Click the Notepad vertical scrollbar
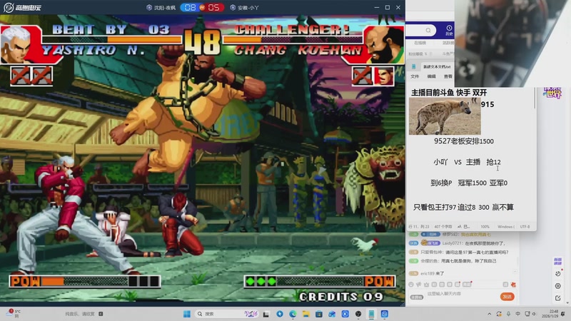This screenshot has width=571, height=321. [x=535, y=98]
